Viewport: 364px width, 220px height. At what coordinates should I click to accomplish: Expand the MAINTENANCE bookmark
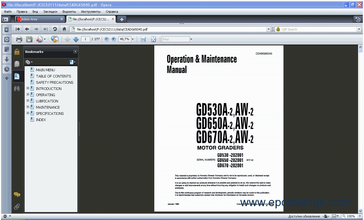point(28,107)
